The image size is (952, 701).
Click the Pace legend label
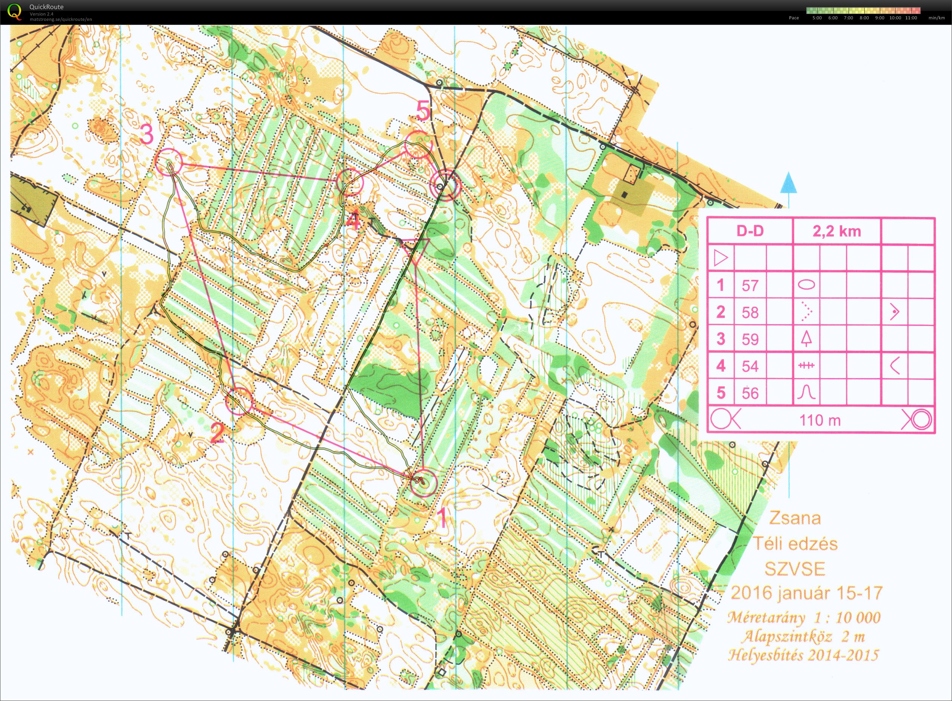pyautogui.click(x=794, y=18)
